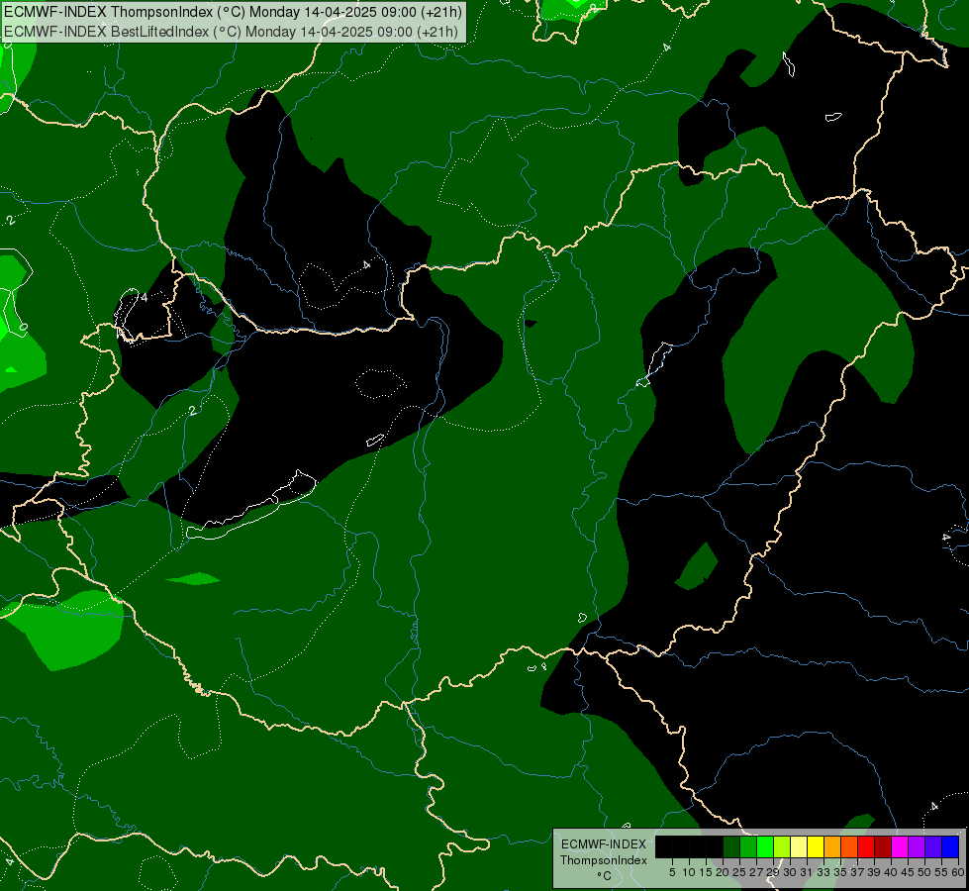Click the orange-red 35–37 legend swatch

click(849, 846)
